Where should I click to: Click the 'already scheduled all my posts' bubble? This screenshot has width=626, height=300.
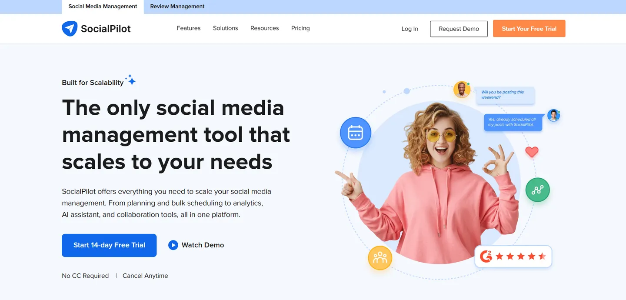tap(513, 122)
